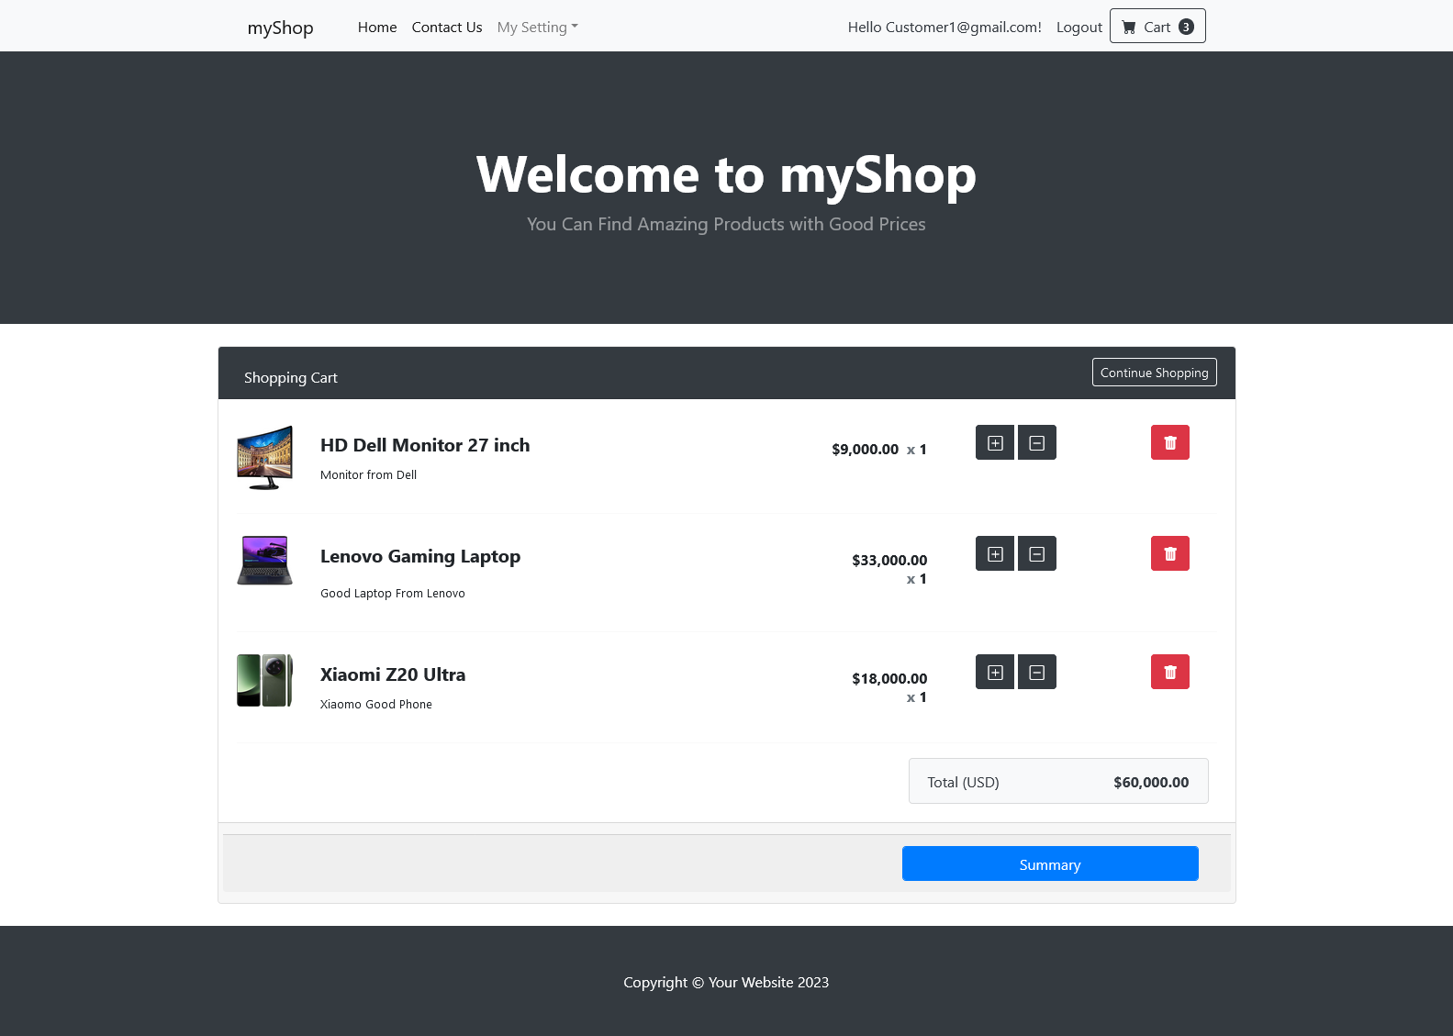Open the Cart button in navbar
The width and height of the screenshot is (1453, 1036).
point(1157,27)
